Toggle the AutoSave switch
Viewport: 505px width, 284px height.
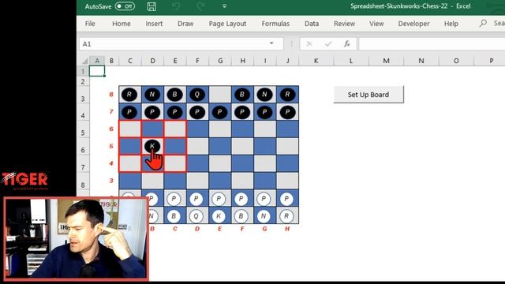pyautogui.click(x=125, y=6)
